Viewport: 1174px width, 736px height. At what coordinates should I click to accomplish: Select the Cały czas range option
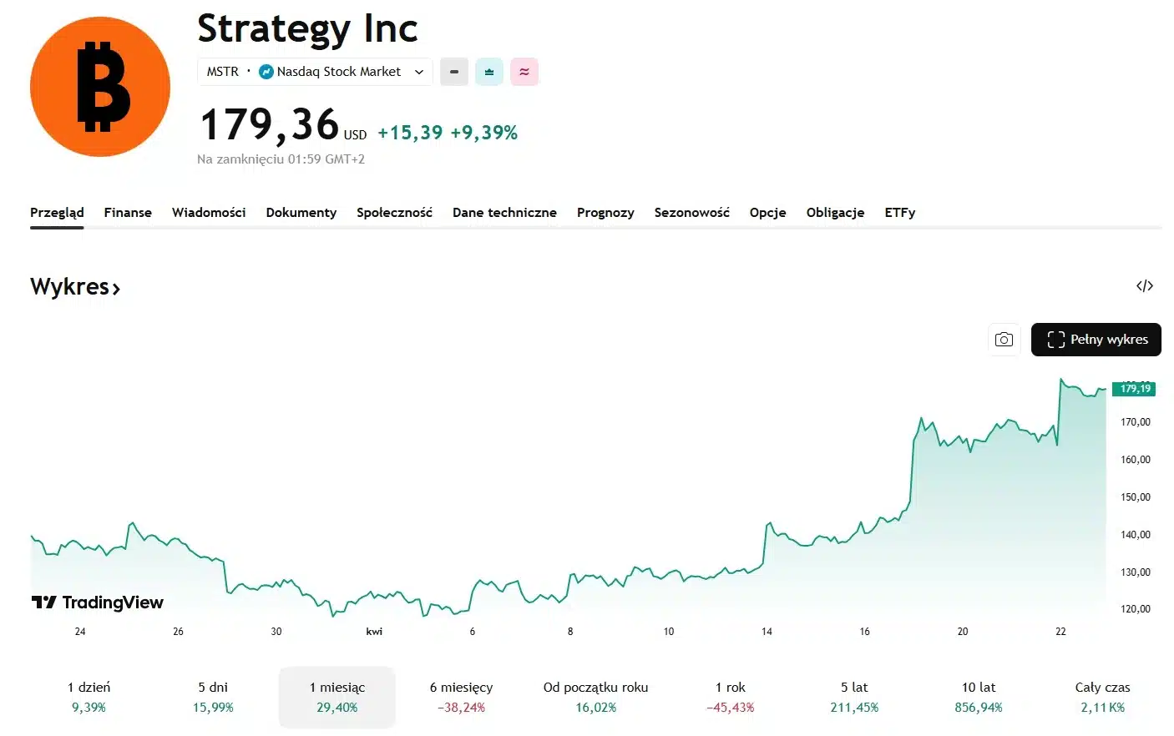1102,697
